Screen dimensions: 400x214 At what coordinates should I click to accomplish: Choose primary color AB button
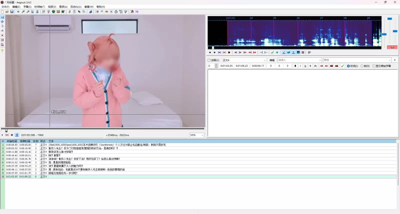[x=321, y=66]
